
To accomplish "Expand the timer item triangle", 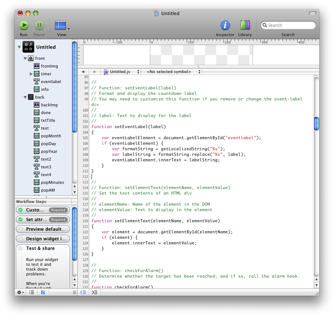I will pos(31,74).
